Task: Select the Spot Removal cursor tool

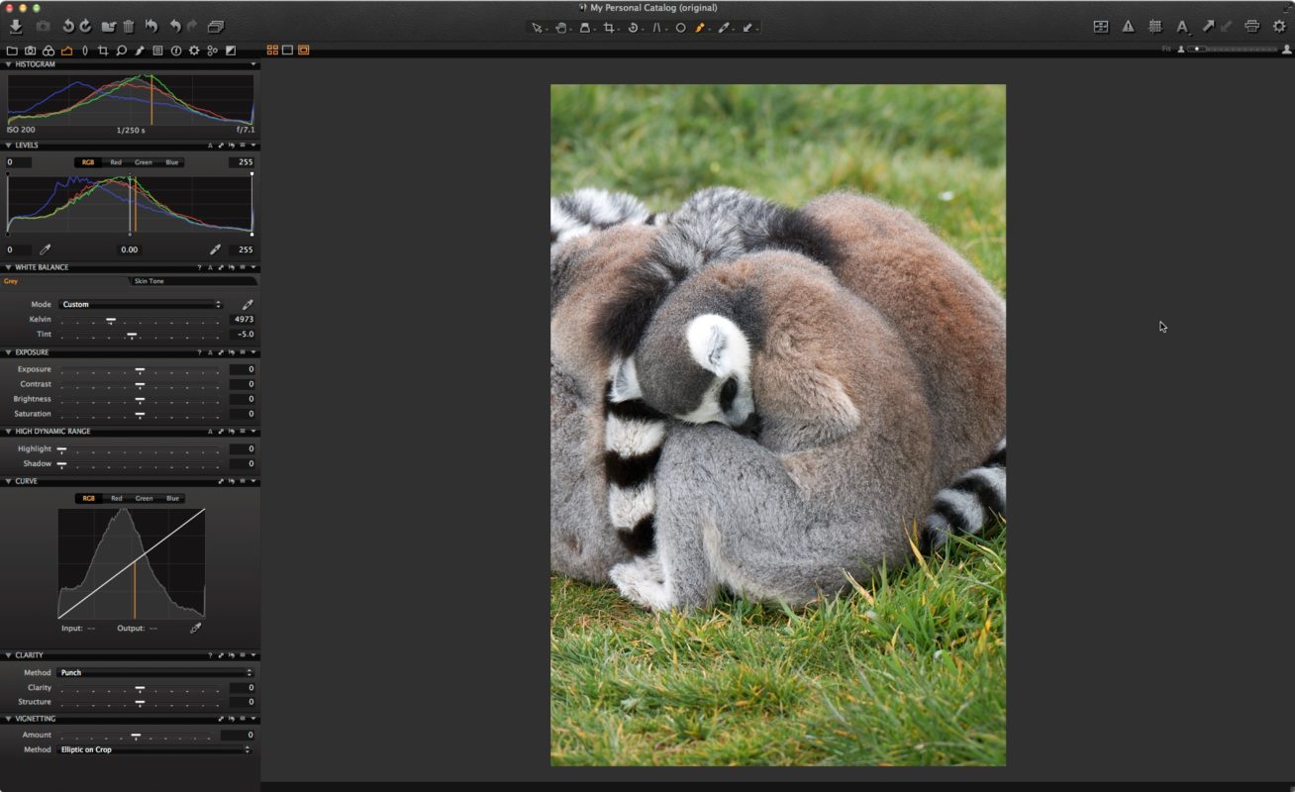Action: coord(681,28)
